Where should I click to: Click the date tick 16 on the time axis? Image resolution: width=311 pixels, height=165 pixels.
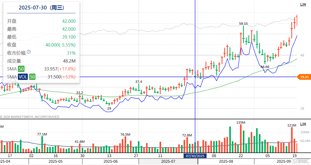click(x=56, y=156)
